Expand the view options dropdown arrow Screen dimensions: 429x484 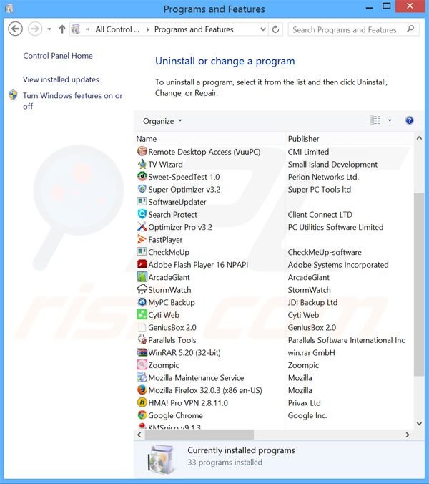390,120
